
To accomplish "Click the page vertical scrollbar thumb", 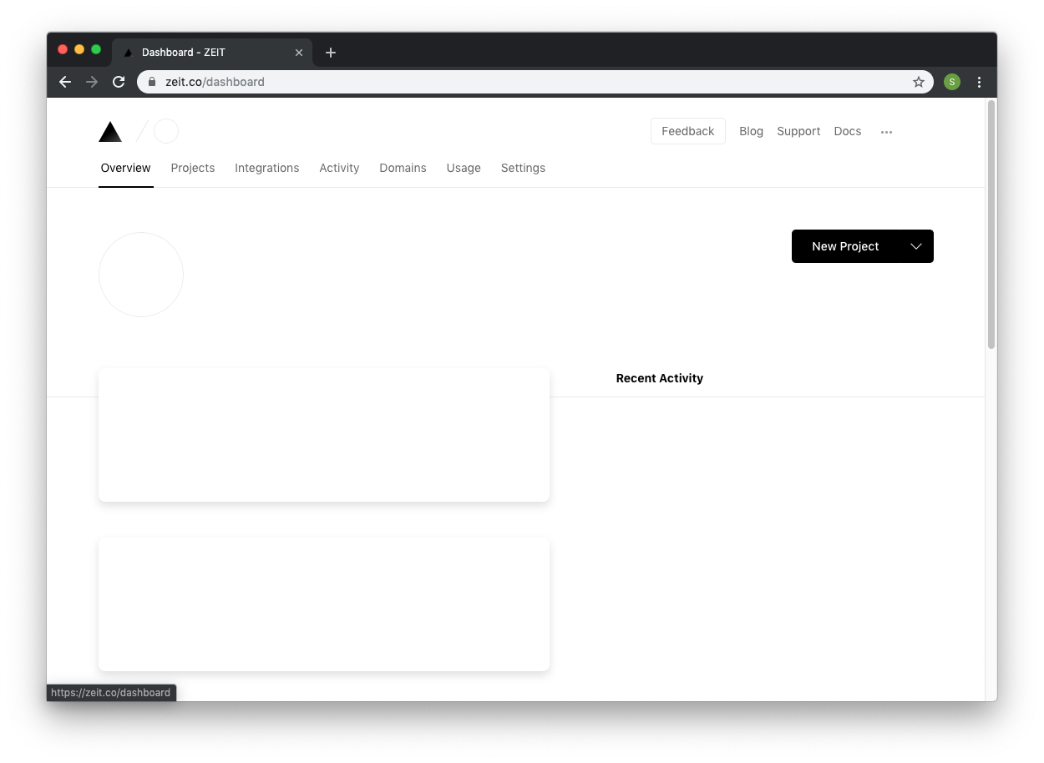I will click(991, 224).
